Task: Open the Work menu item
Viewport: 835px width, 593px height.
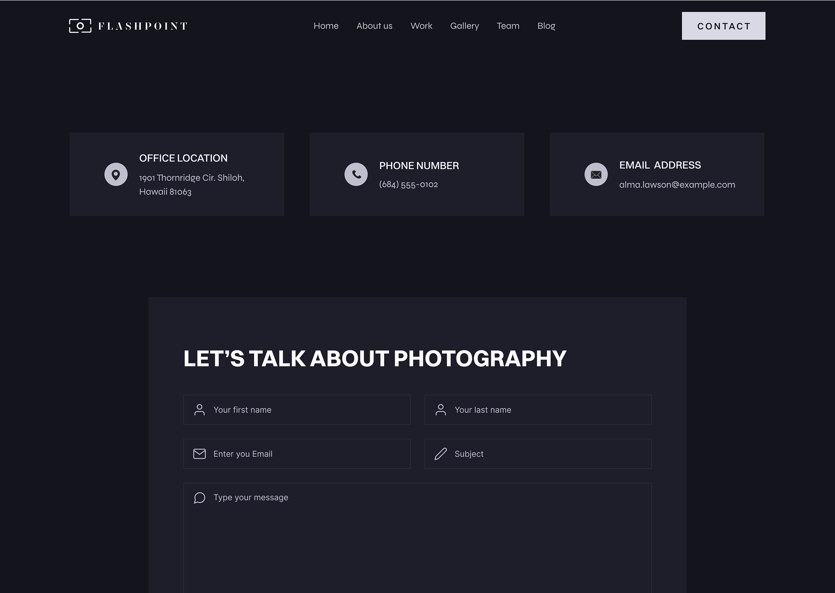Action: point(421,26)
